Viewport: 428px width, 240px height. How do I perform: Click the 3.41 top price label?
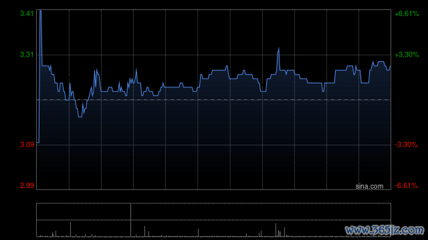pos(27,13)
